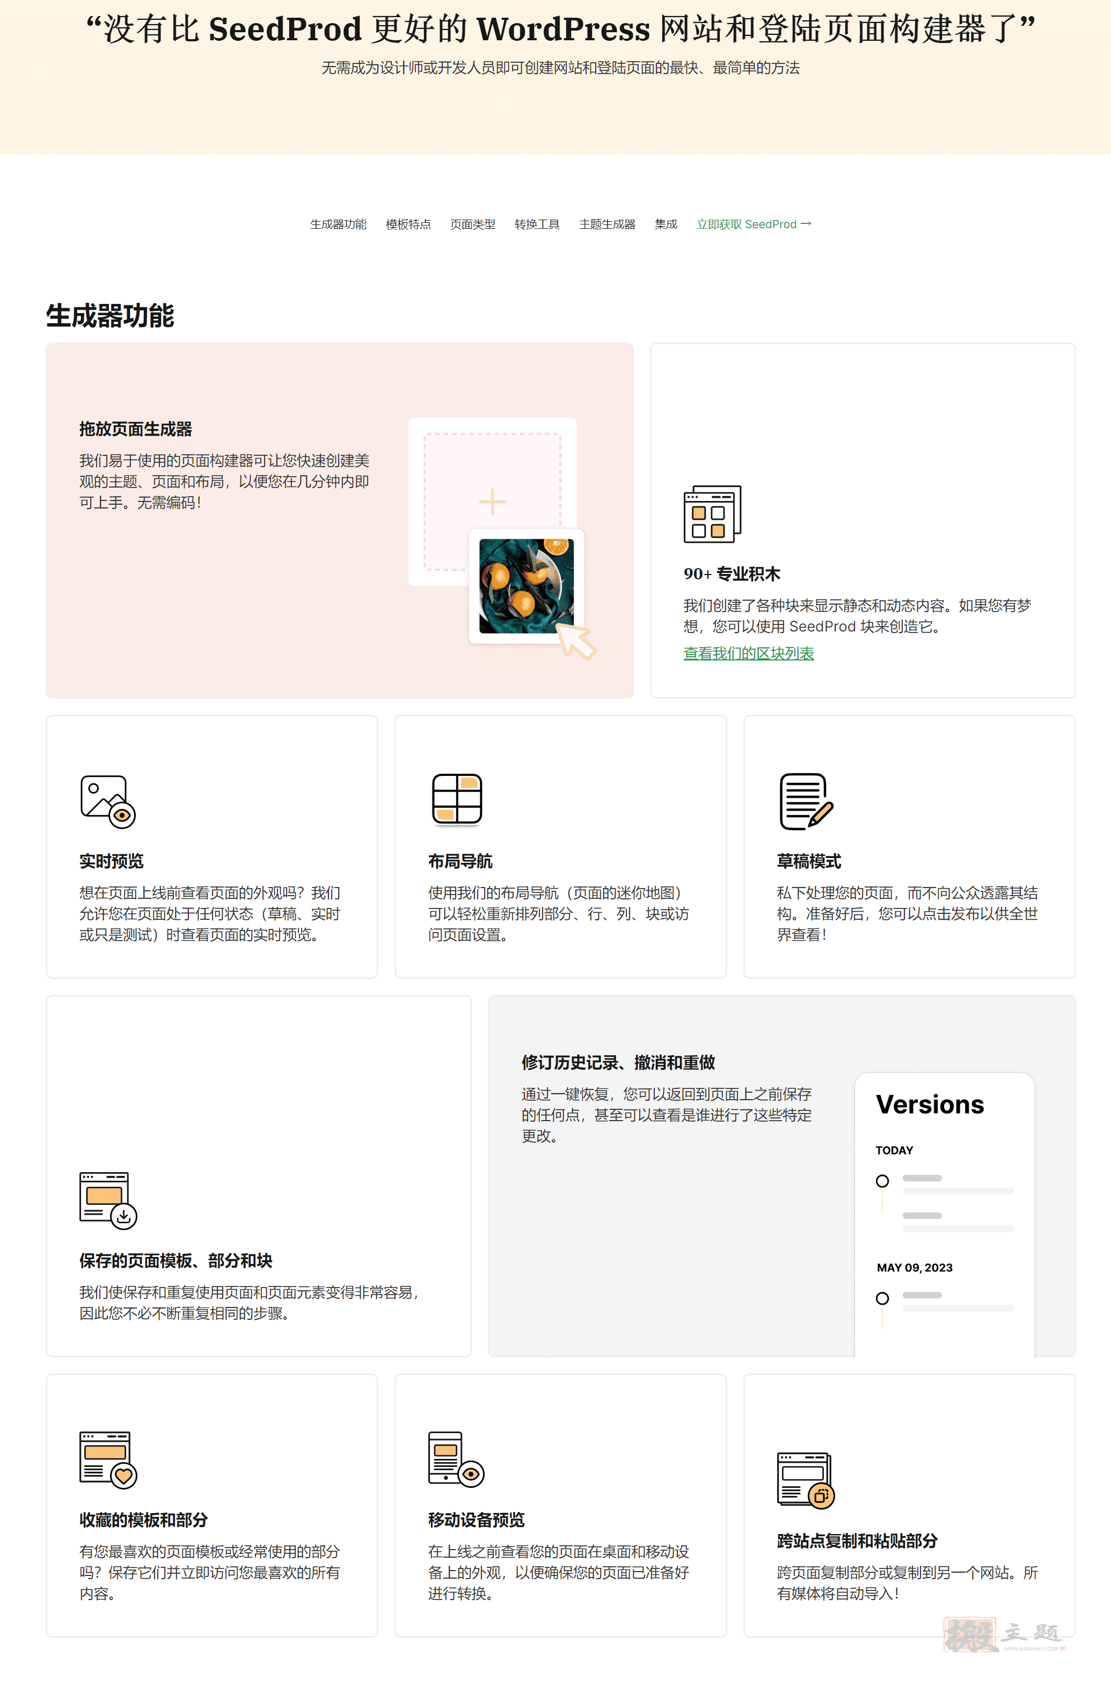Click the 布局导航 heading

461,861
